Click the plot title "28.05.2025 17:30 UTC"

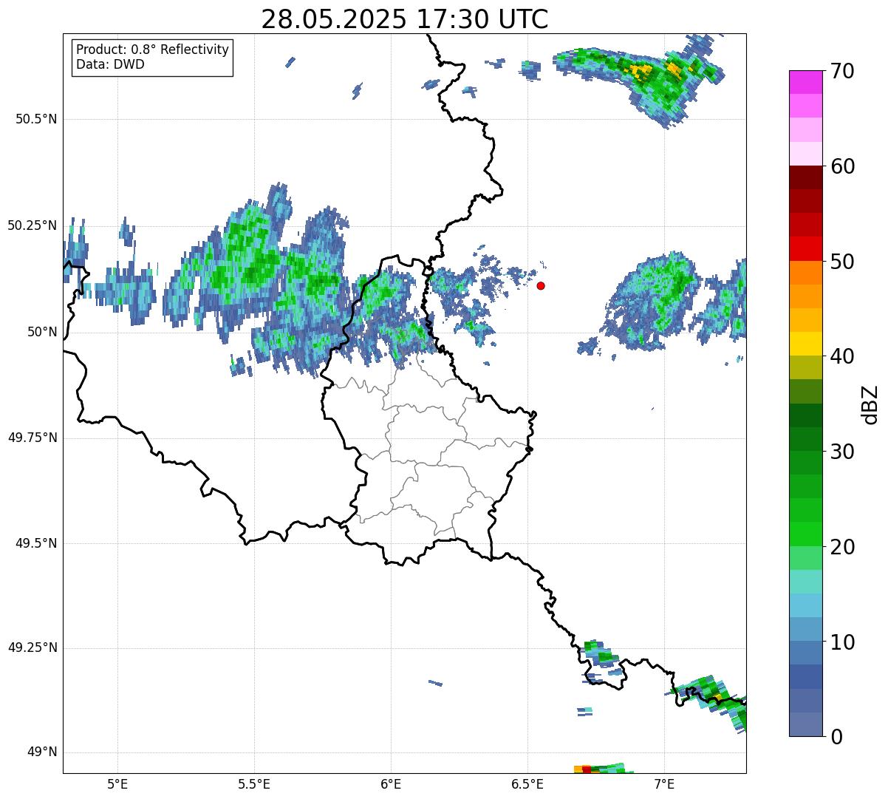coord(405,19)
